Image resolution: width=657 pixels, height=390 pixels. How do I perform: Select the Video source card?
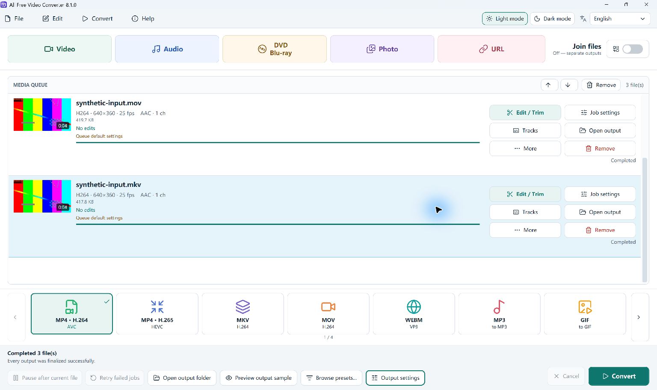(x=59, y=49)
